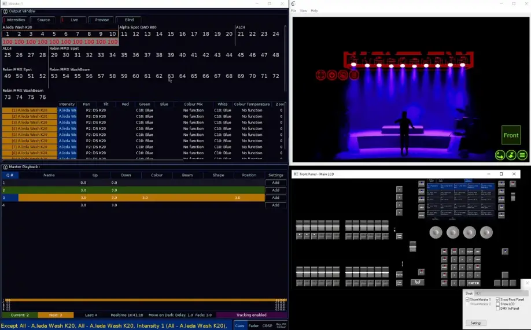Enable the DMX In Panel checkbox

[x=498, y=309]
